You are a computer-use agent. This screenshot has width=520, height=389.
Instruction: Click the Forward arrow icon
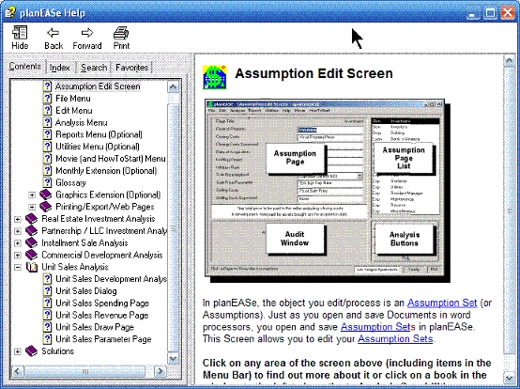coord(87,33)
